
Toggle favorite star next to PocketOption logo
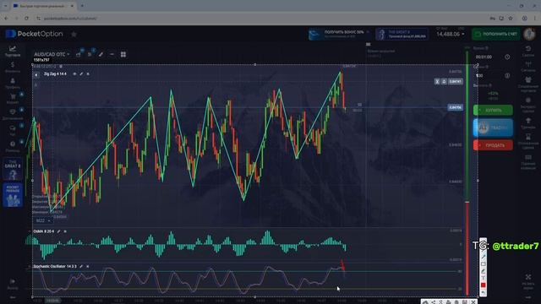pos(74,34)
